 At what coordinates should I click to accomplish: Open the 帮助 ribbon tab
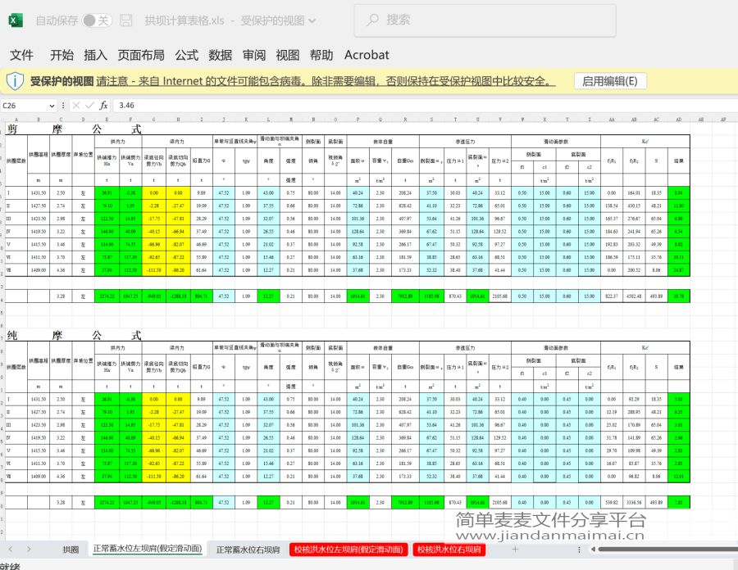pyautogui.click(x=321, y=55)
